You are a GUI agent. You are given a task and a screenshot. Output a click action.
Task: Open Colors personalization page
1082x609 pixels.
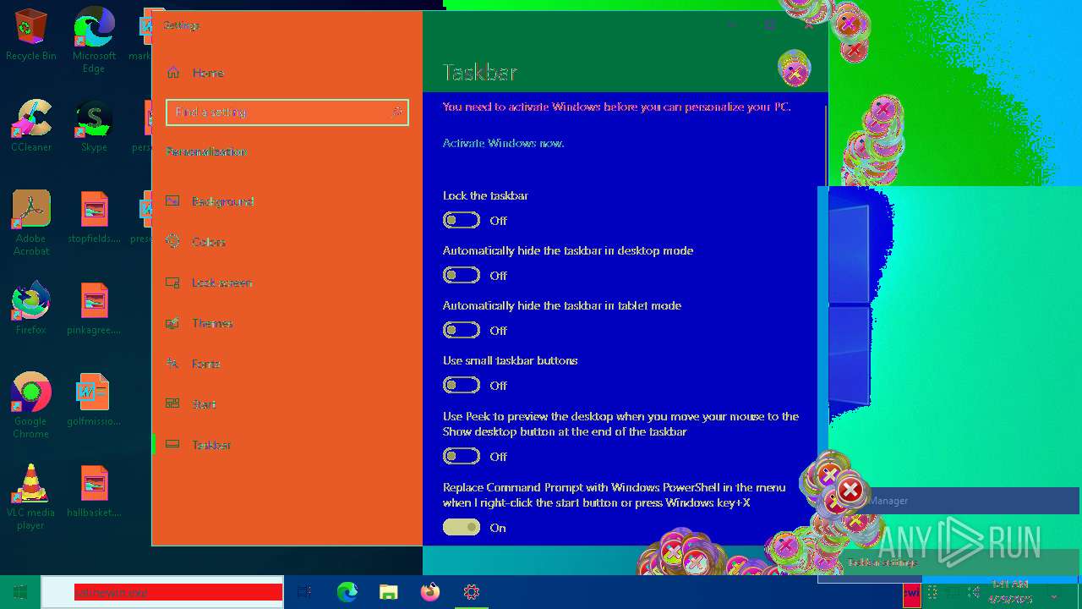287,242
